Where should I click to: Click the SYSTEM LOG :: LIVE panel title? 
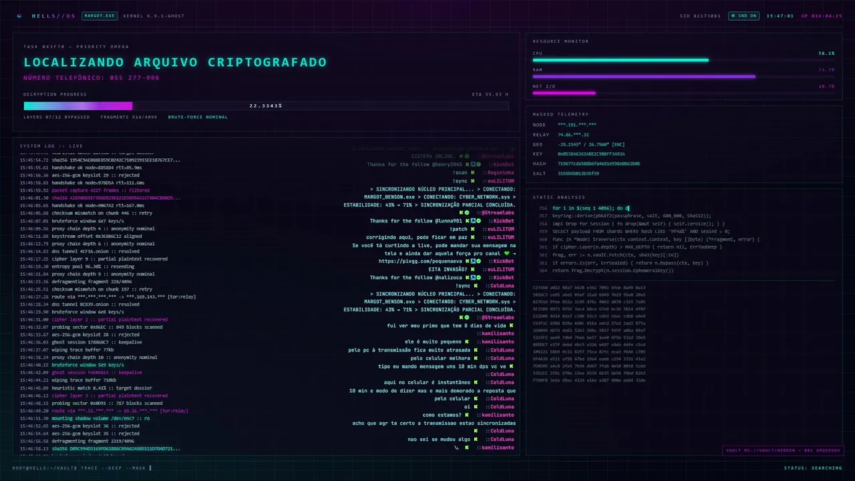[51, 146]
